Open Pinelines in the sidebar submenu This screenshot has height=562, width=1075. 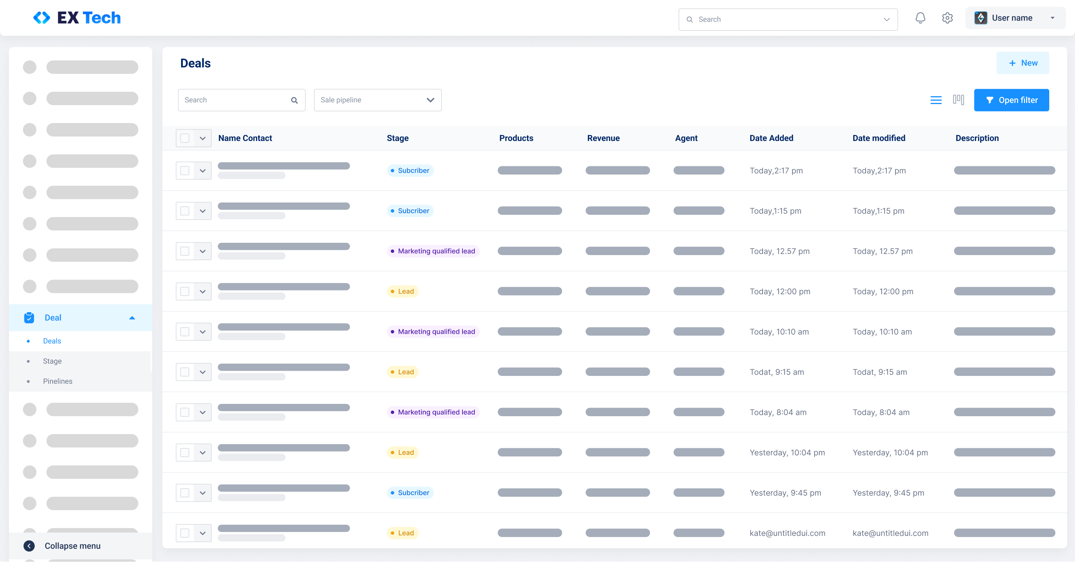coord(57,381)
